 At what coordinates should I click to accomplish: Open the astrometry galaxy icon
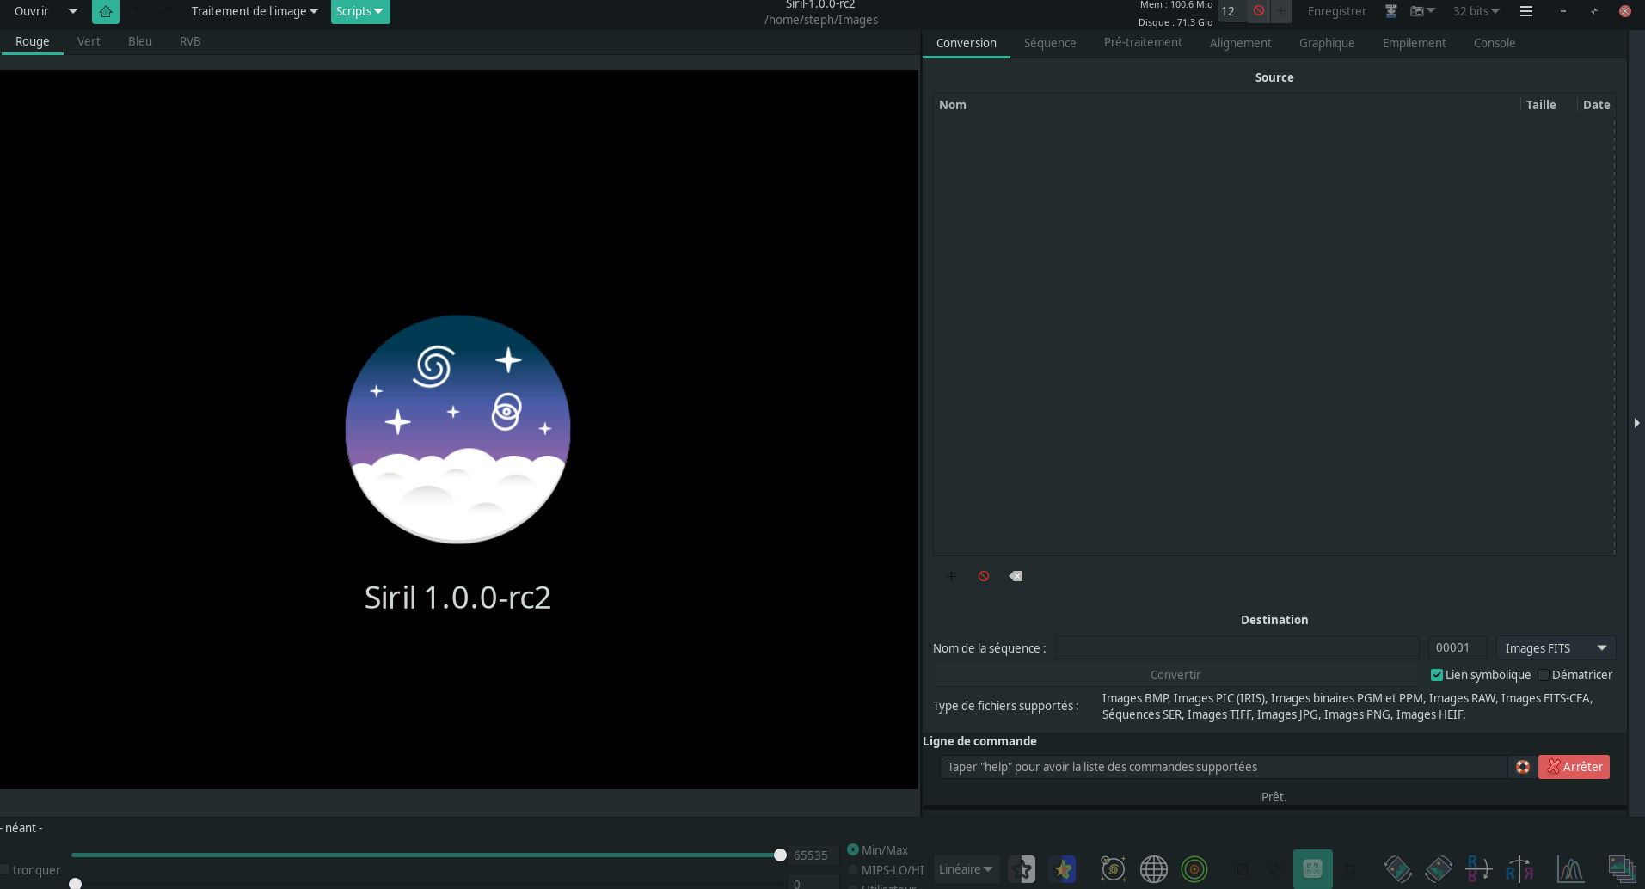coord(1113,869)
